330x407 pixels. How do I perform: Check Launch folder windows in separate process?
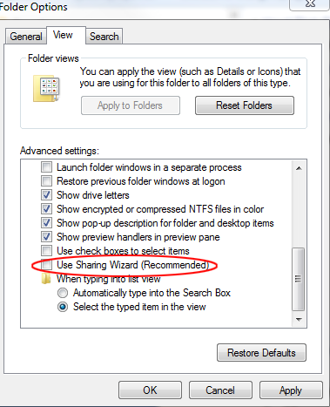coord(46,167)
